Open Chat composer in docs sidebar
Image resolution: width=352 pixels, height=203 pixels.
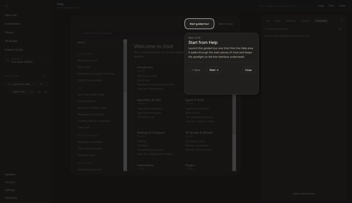[86, 101]
